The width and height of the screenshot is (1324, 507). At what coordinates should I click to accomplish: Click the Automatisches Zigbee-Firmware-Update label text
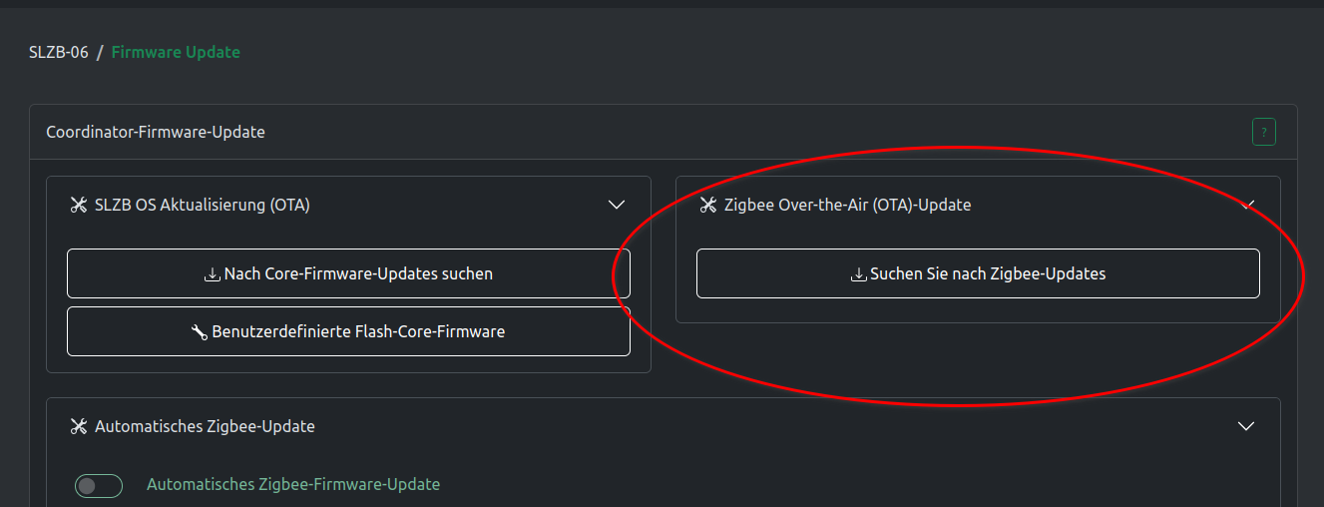[x=293, y=485]
